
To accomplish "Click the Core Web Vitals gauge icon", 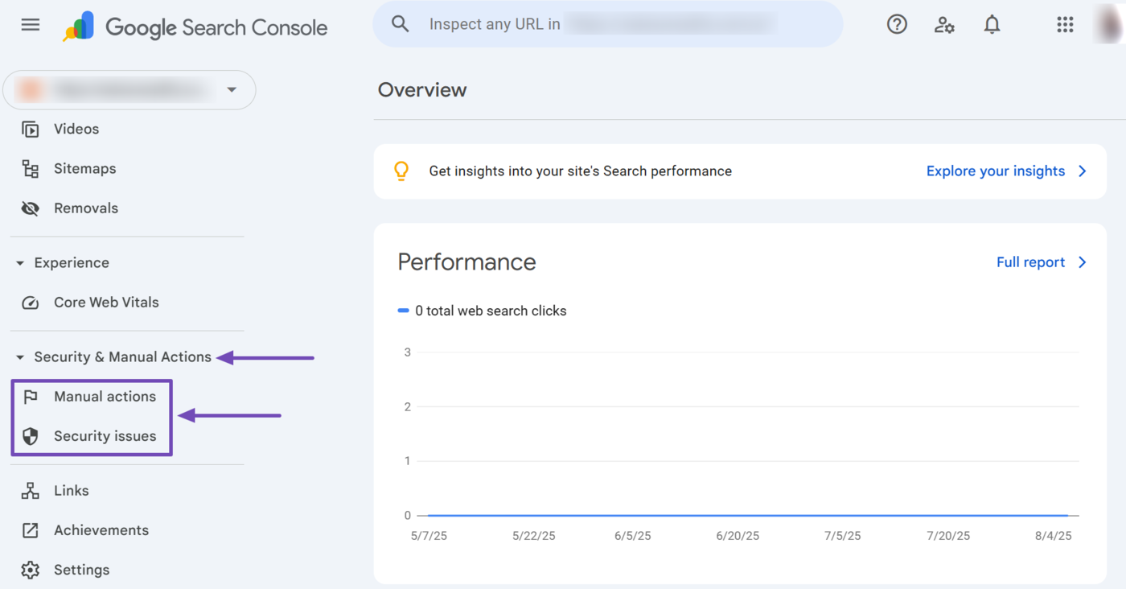I will [31, 303].
